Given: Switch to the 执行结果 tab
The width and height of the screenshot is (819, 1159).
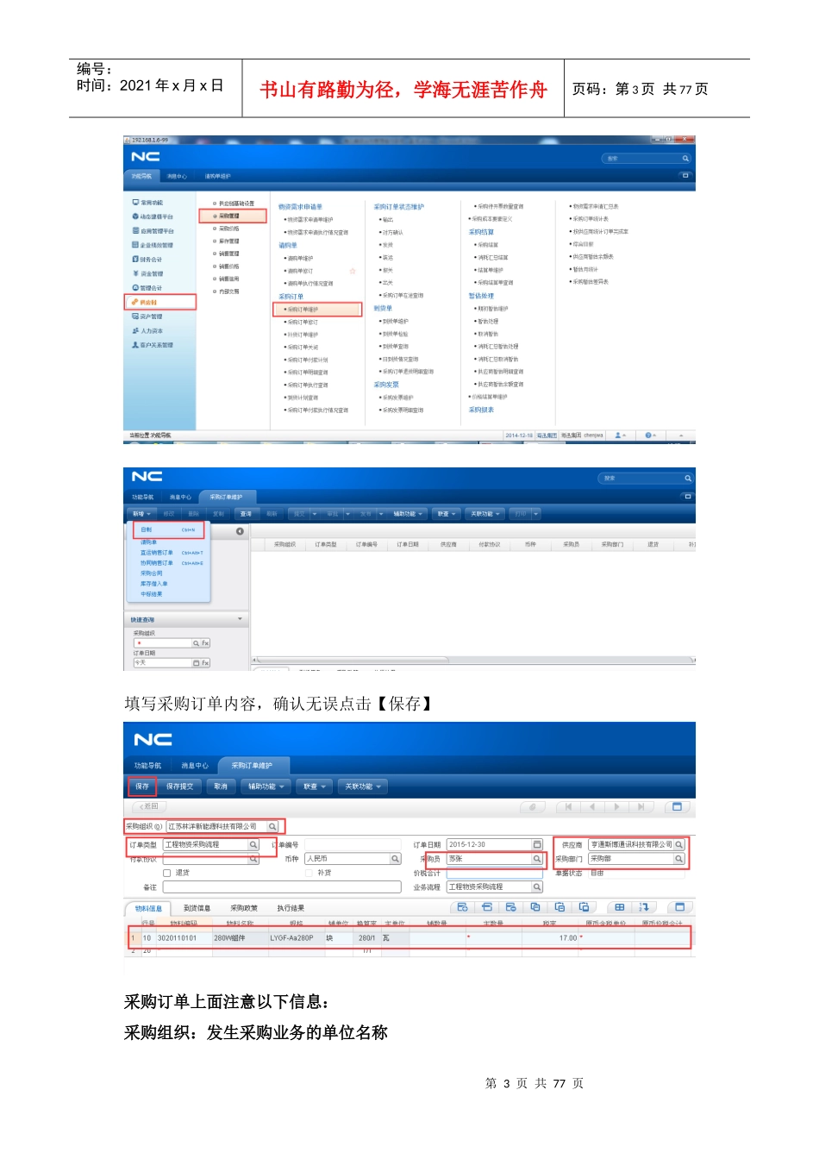Looking at the screenshot, I should pos(291,908).
